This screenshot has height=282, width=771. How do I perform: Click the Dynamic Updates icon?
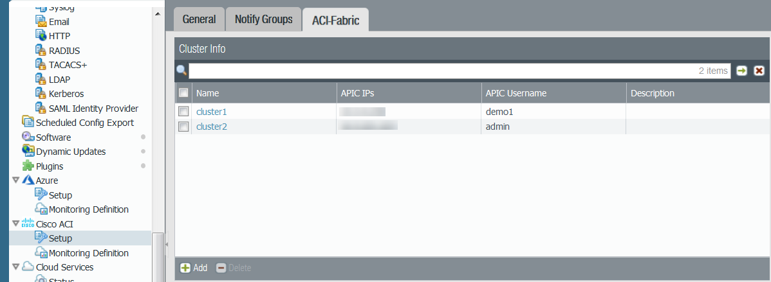(28, 152)
